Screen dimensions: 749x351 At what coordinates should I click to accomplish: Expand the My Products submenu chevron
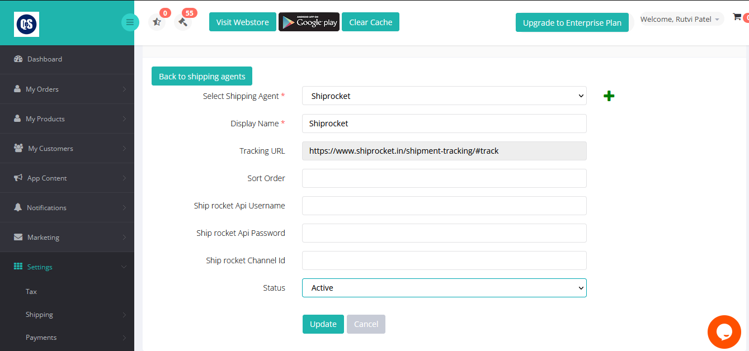pyautogui.click(x=124, y=118)
